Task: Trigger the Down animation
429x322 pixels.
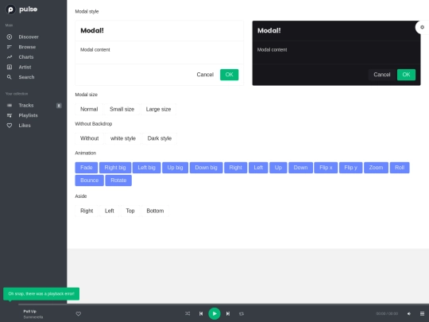Action: pyautogui.click(x=300, y=168)
